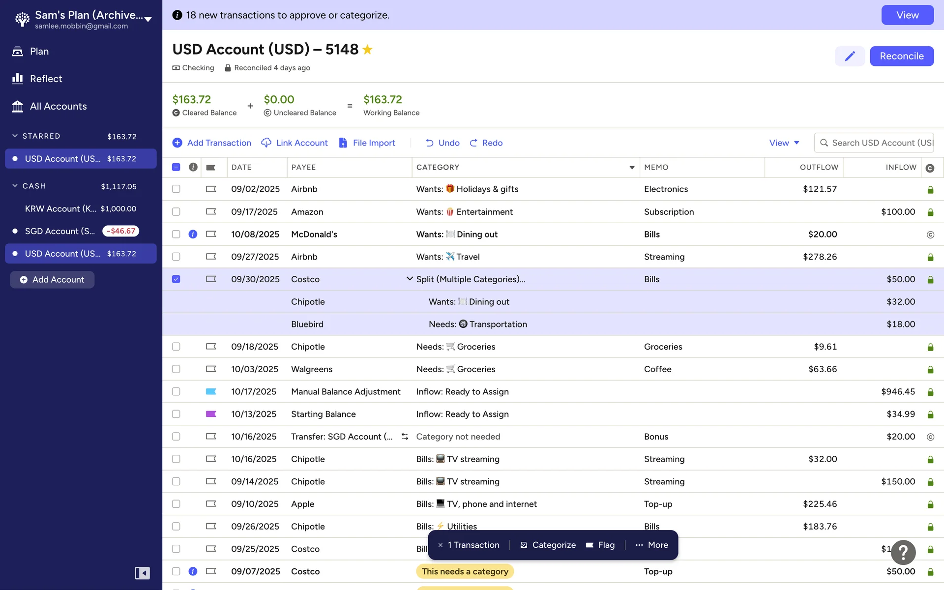Click the Link Account cloud icon
The height and width of the screenshot is (590, 944).
[266, 143]
